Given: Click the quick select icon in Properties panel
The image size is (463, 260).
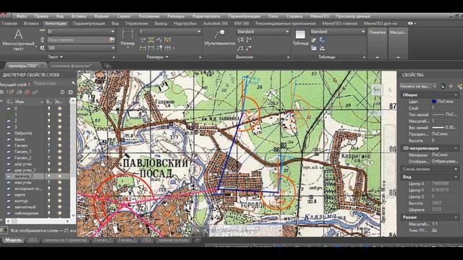Looking at the screenshot, I should pyautogui.click(x=459, y=86).
